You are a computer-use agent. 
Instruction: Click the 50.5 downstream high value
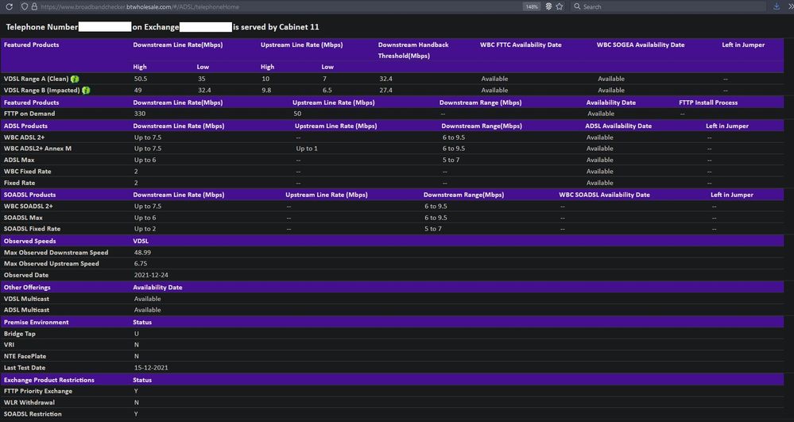pyautogui.click(x=140, y=79)
